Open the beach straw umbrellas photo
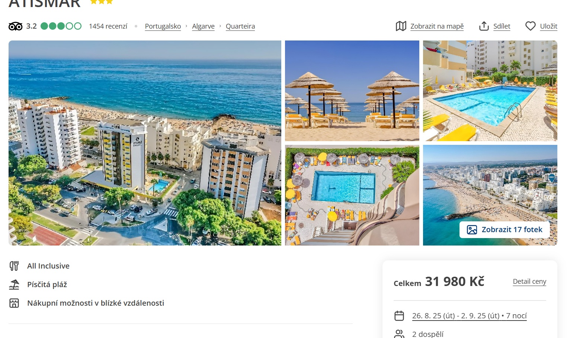This screenshot has height=338, width=567. coord(352,91)
